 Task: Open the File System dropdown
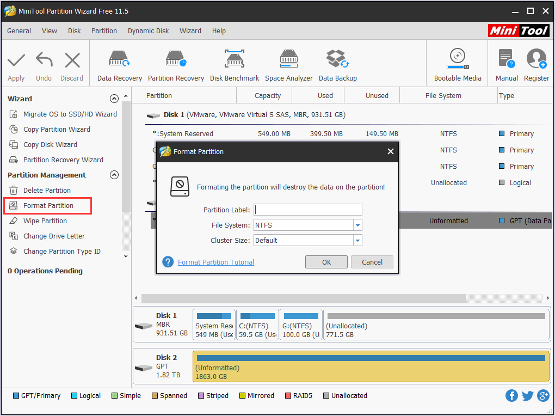[x=357, y=225]
